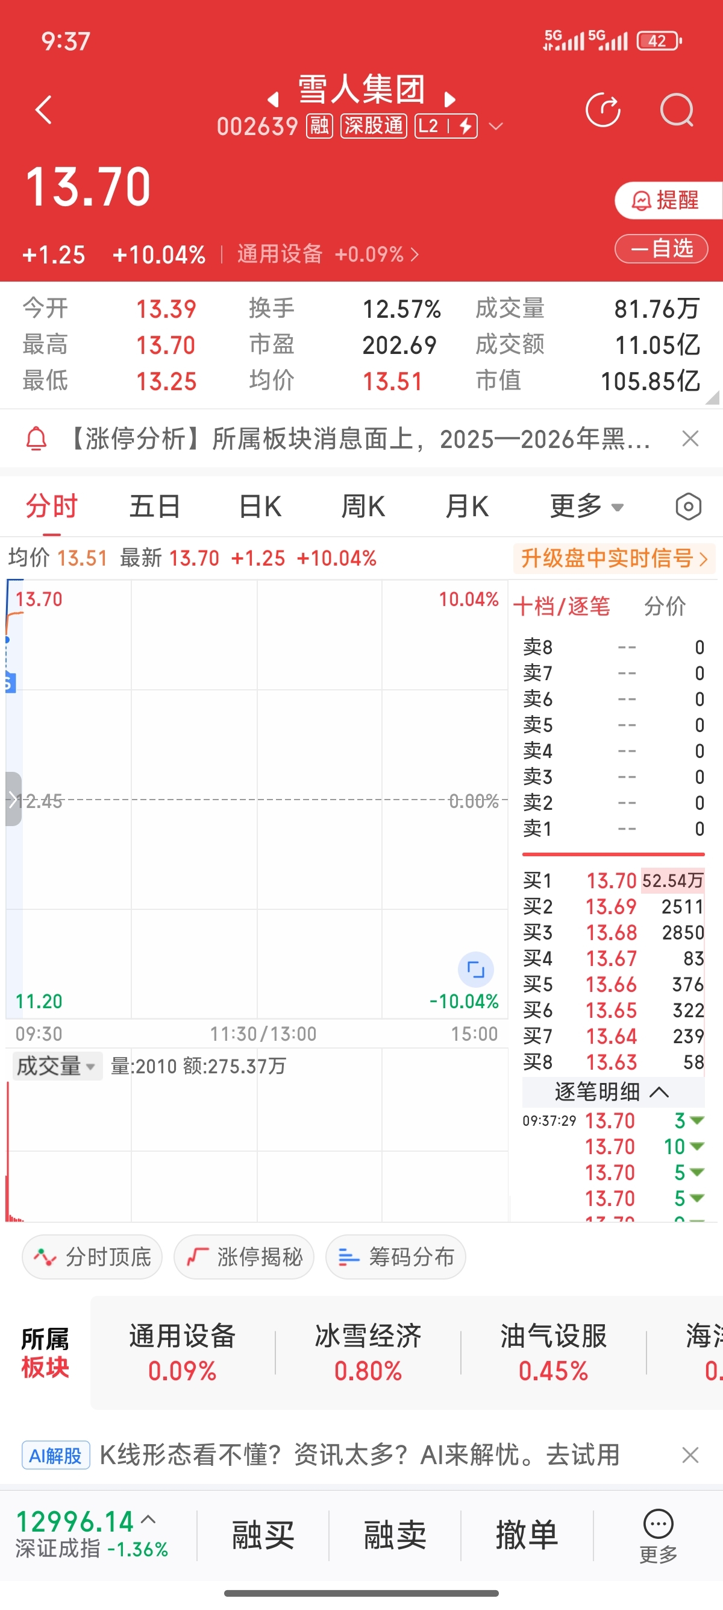Screen dimensions: 723x1610
Task: Switch to 月K chart tab
Action: [x=467, y=507]
